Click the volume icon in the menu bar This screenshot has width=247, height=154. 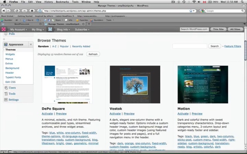coord(199,2)
